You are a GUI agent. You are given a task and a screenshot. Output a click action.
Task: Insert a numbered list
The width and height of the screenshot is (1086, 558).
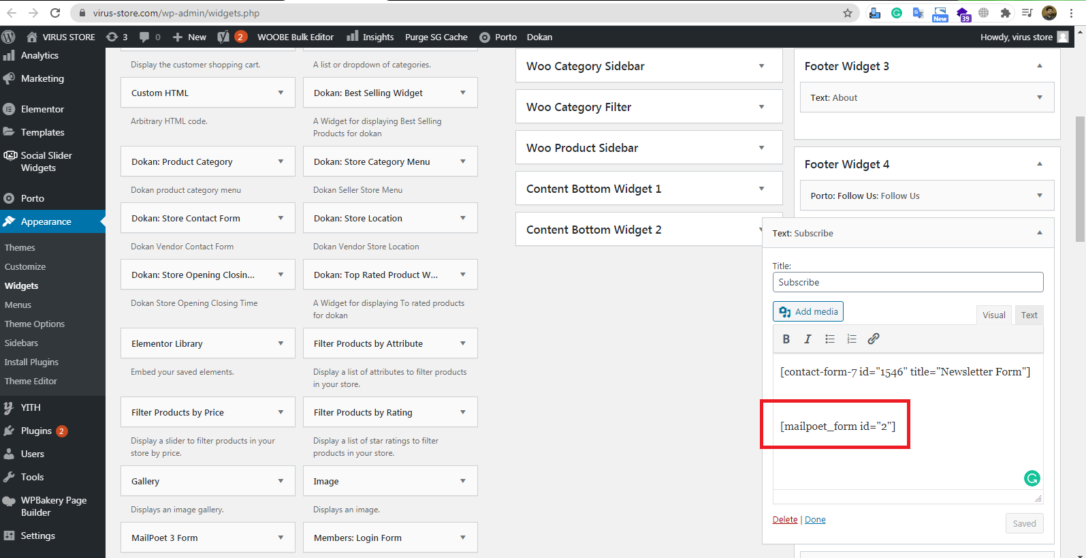[851, 339]
